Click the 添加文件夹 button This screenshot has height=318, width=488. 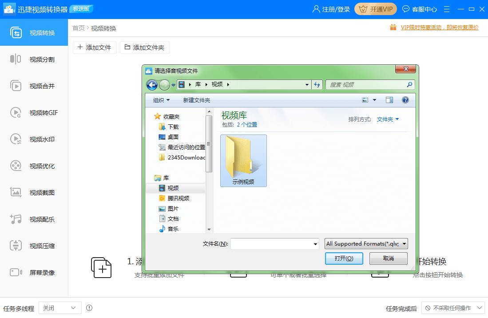[x=145, y=47]
